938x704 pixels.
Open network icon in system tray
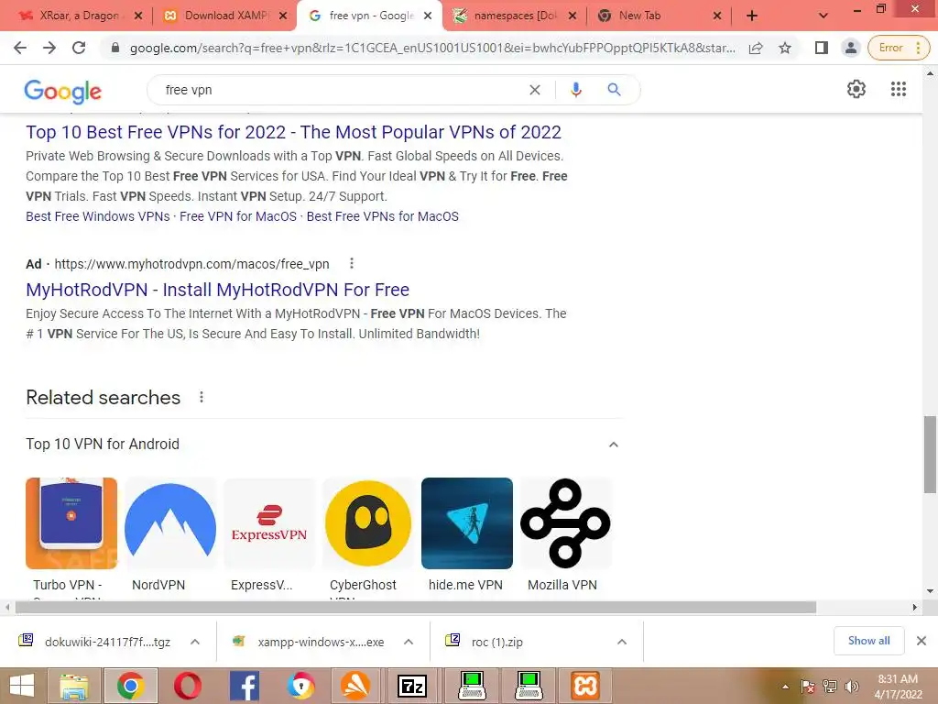(x=830, y=687)
